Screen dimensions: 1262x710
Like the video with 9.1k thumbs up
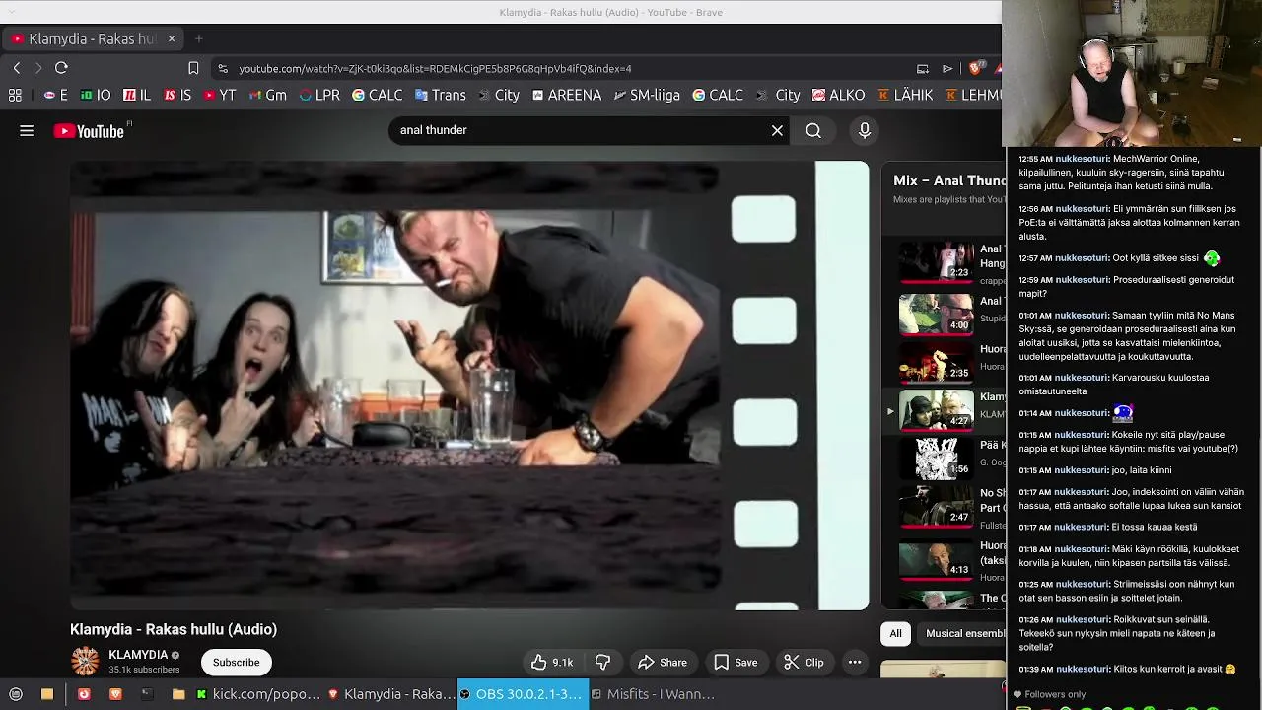pyautogui.click(x=552, y=663)
